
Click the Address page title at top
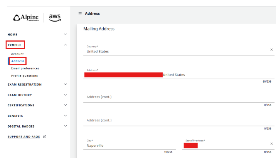click(x=92, y=13)
